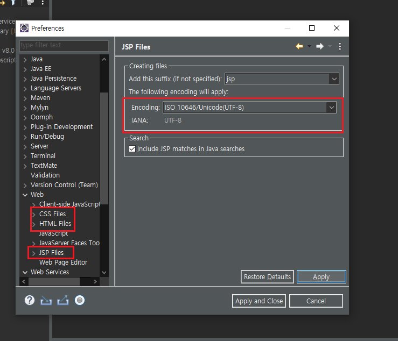Expand the CSS Files node
The image size is (398, 341).
(33, 215)
